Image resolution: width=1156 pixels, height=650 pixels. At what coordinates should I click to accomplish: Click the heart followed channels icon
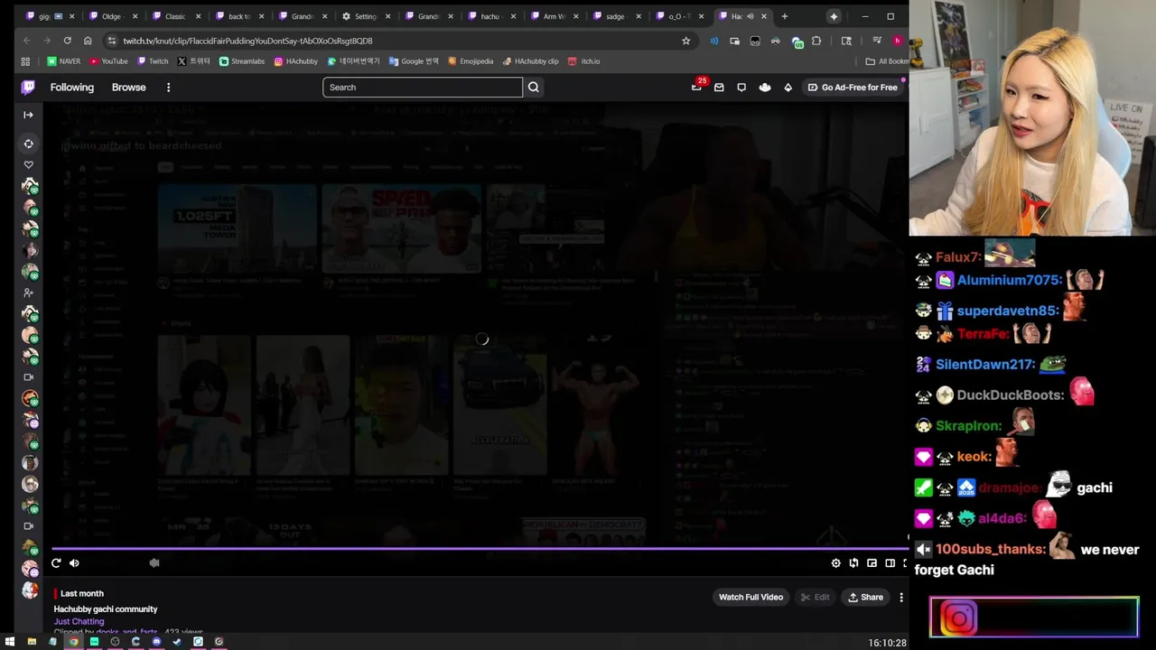(28, 165)
